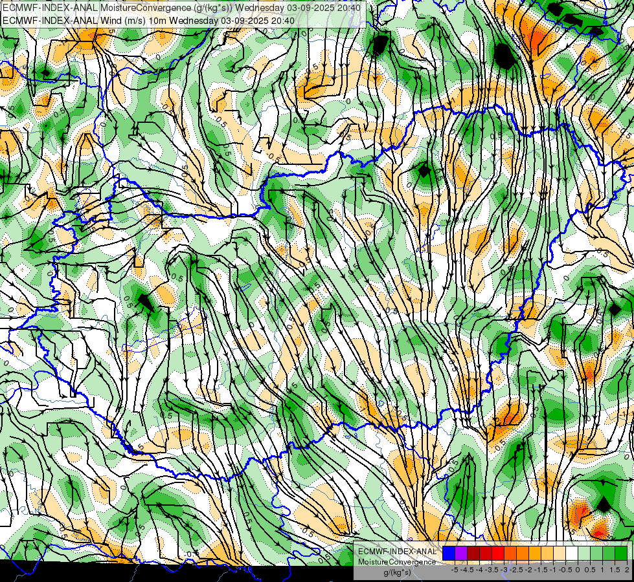Screen dimensions: 634x582
Task: Click the '-2.5' legend tick label
Action: 516,570
